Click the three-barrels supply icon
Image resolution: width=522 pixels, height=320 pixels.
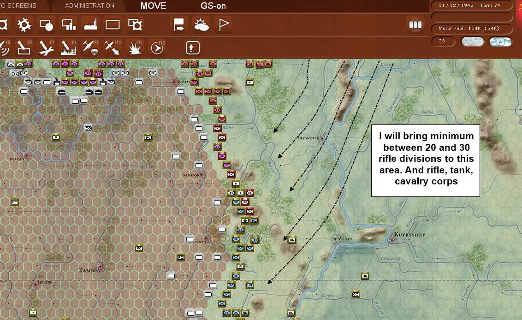[415, 24]
